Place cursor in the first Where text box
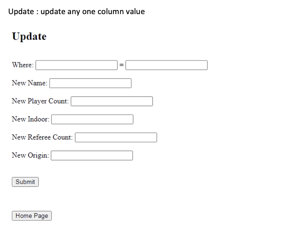The width and height of the screenshot is (295, 225). pos(76,65)
